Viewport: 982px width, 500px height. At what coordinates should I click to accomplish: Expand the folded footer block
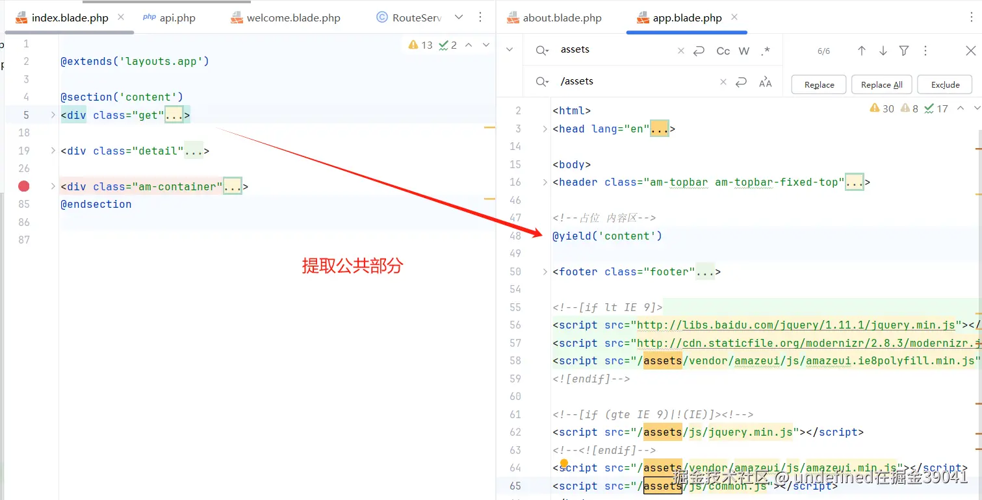pyautogui.click(x=545, y=271)
